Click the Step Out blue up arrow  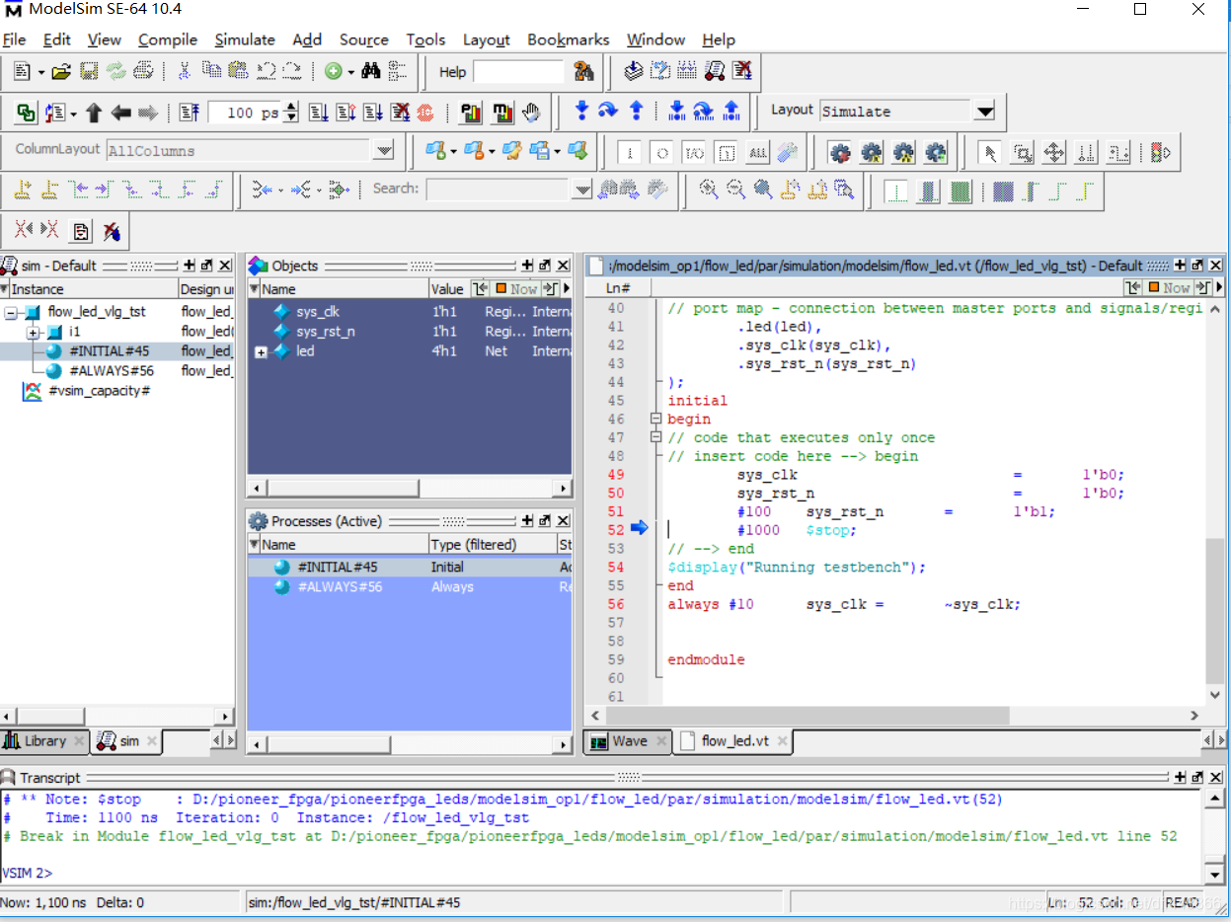point(637,111)
